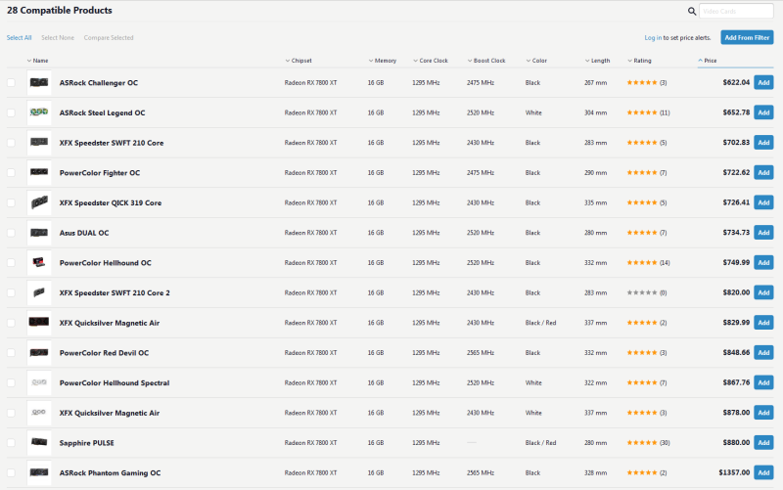Add PowerColor Fighter OC to build
Image resolution: width=783 pixels, height=490 pixels.
click(763, 173)
